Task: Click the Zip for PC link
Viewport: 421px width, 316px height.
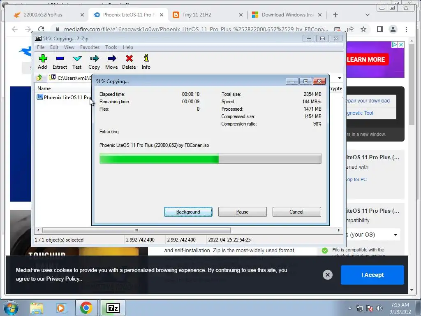Action: pyautogui.click(x=356, y=179)
